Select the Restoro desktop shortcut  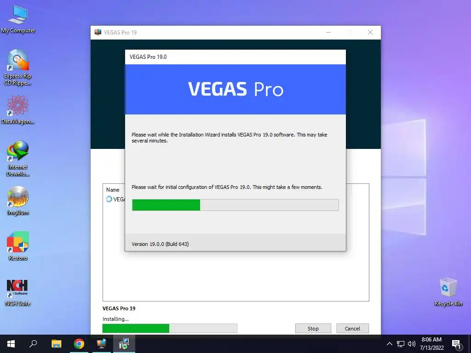(x=18, y=246)
